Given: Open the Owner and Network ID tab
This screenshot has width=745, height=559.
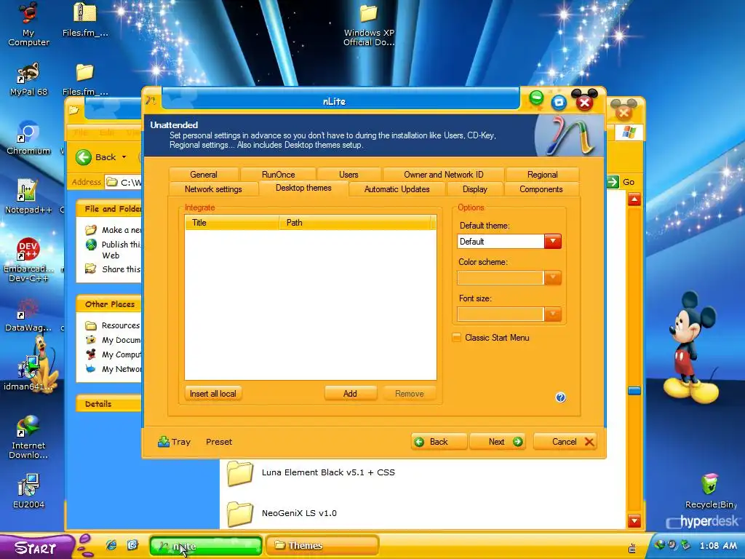Looking at the screenshot, I should click(x=444, y=175).
